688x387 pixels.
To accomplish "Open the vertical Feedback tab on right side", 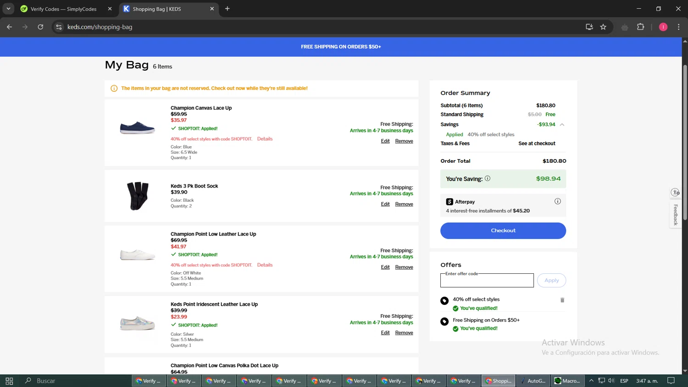I will pyautogui.click(x=675, y=215).
